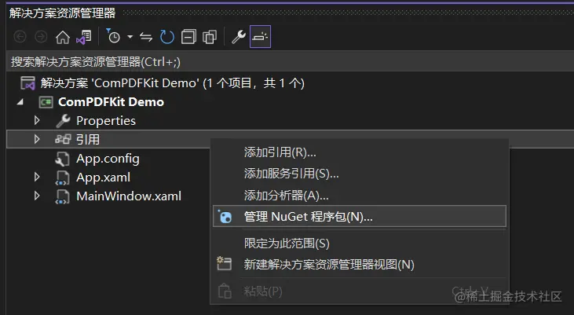Viewport: 574px width, 315px height.
Task: Click the MainWindow.xaml file icon
Action: pos(62,196)
